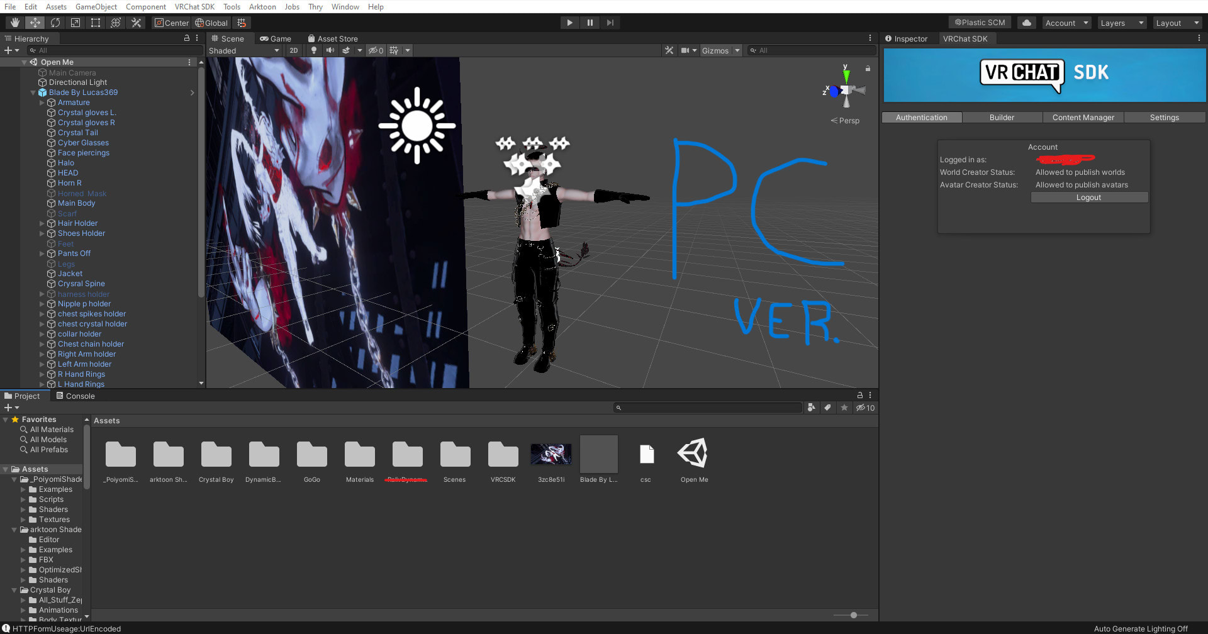Toggle scene lighting lightbulb
Image resolution: width=1208 pixels, height=634 pixels.
[x=313, y=50]
